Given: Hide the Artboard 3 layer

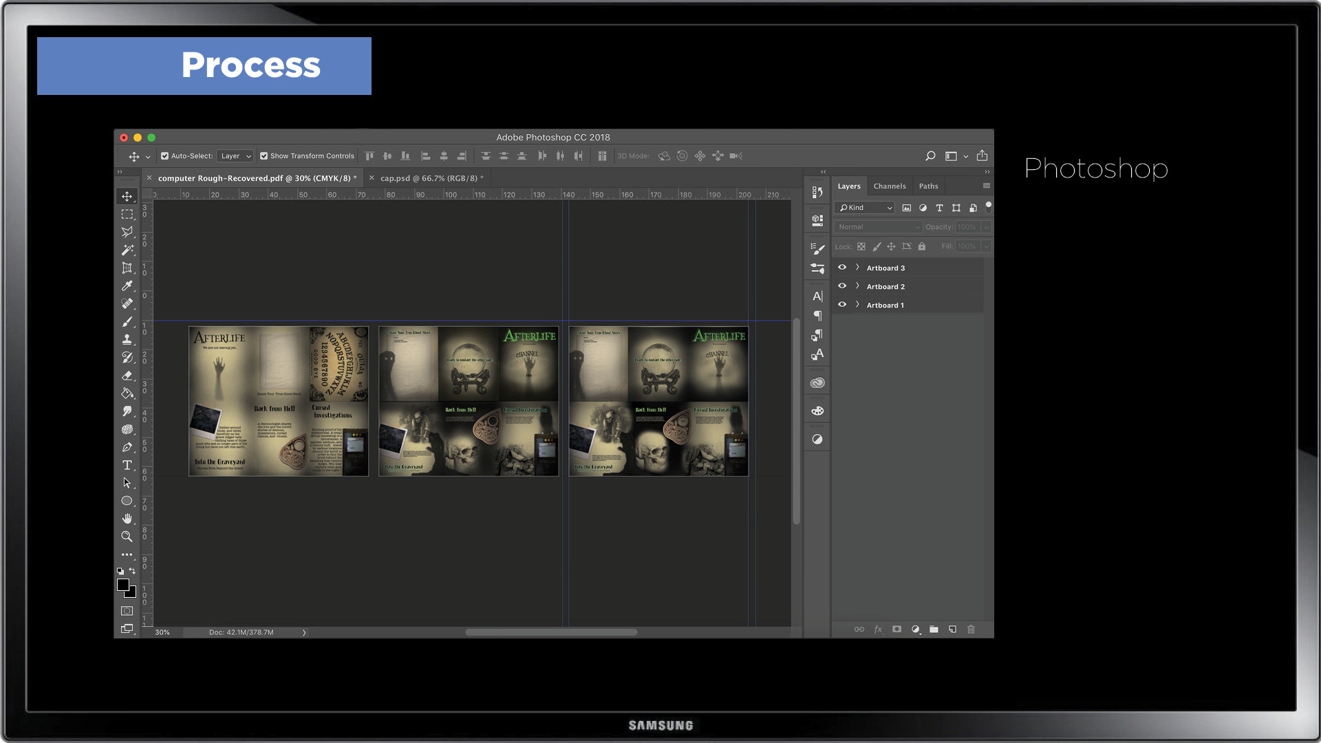Looking at the screenshot, I should tap(842, 268).
